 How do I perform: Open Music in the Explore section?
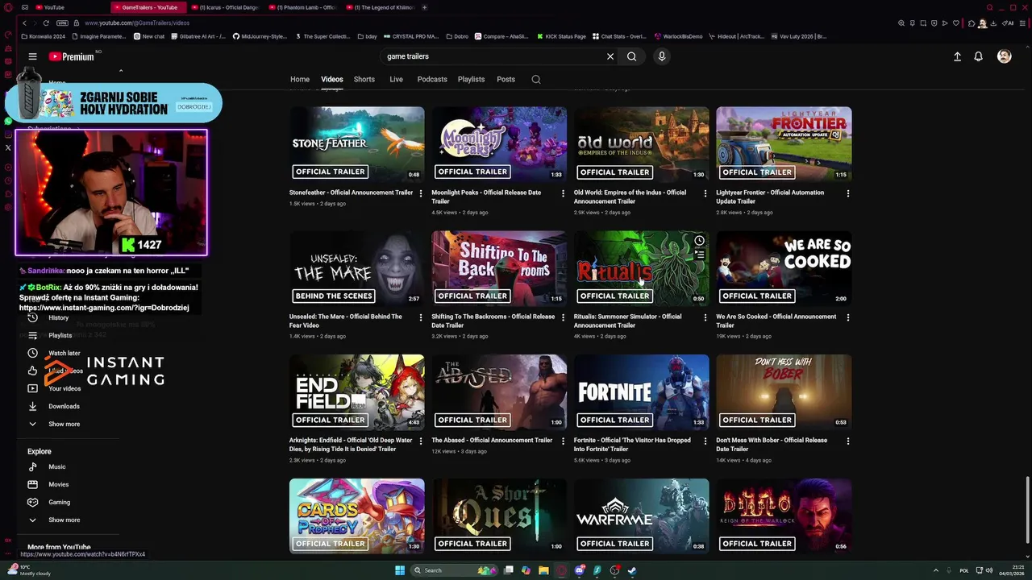click(x=56, y=466)
